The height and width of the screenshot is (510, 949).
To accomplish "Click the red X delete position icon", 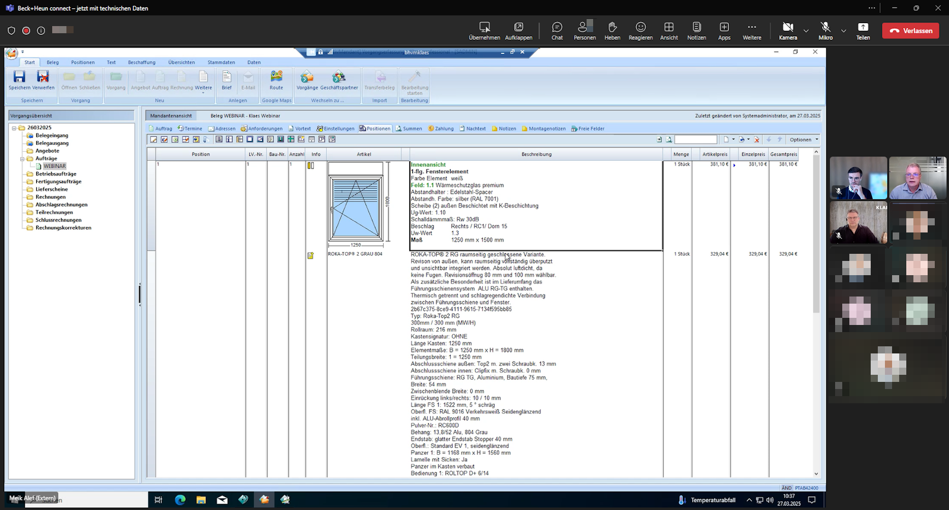I will point(756,139).
